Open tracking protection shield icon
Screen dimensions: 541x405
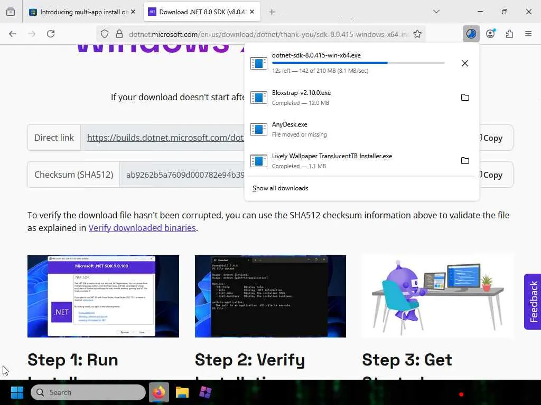coord(105,34)
